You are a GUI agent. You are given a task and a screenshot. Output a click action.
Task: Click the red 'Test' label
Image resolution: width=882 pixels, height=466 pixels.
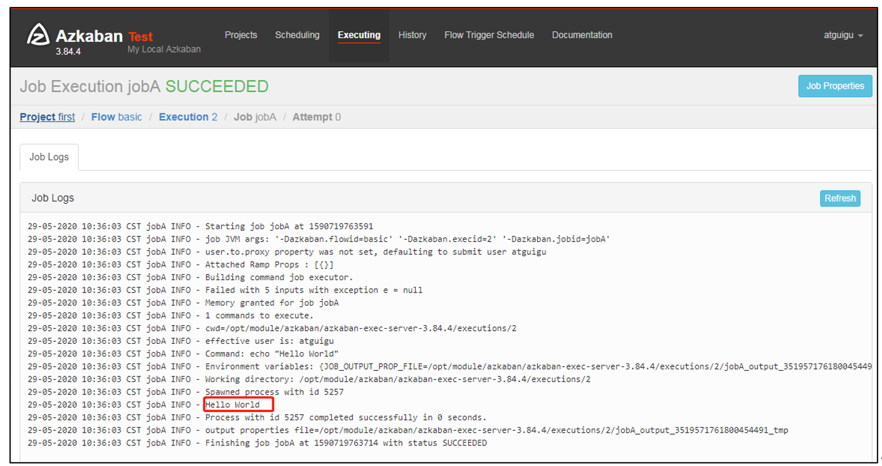[141, 36]
